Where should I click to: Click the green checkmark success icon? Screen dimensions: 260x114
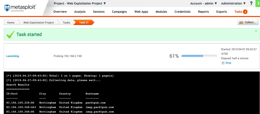(x=11, y=35)
